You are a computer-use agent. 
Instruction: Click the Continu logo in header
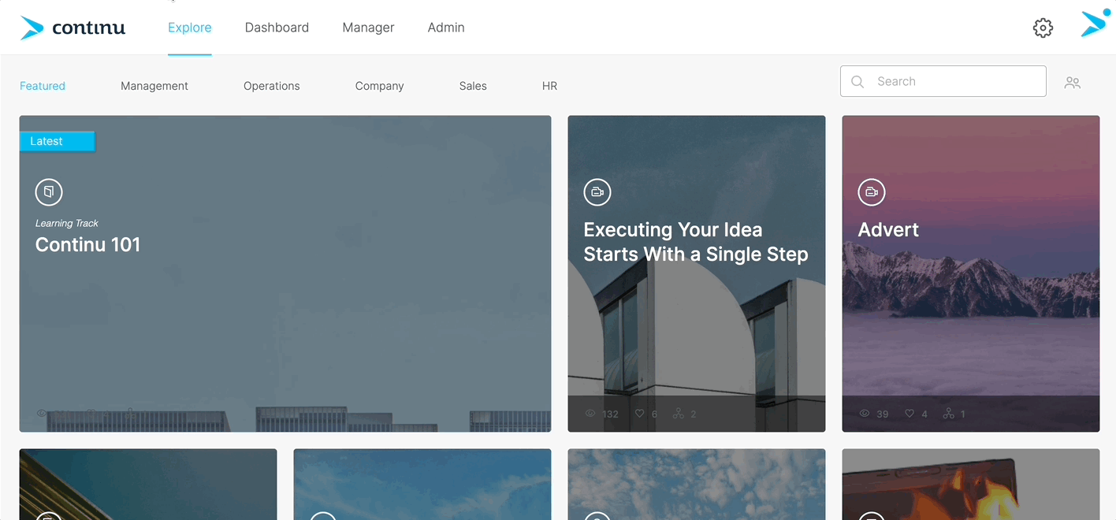(x=73, y=28)
